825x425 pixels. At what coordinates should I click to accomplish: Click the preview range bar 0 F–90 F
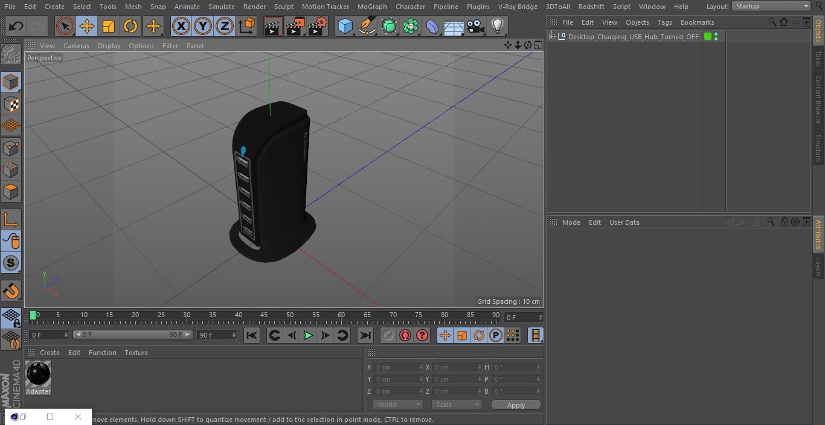tap(133, 335)
